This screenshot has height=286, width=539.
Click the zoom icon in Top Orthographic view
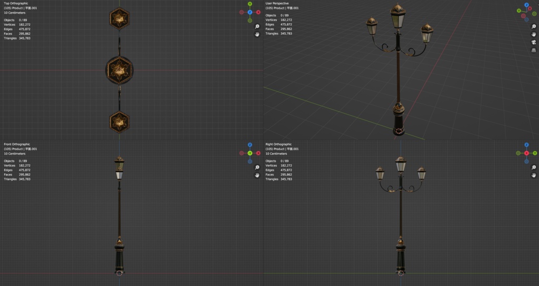point(257,26)
